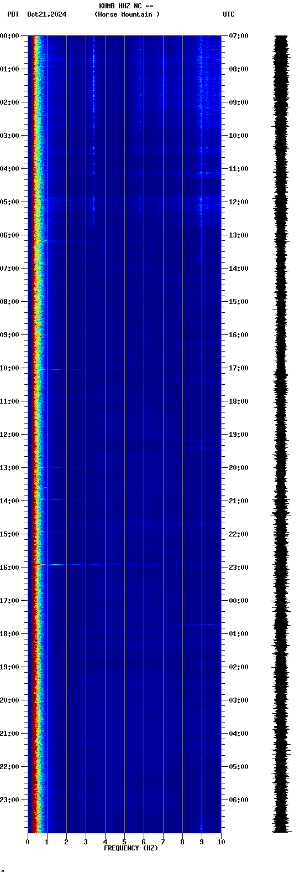Click the 00:00 UTC time label

239,601
